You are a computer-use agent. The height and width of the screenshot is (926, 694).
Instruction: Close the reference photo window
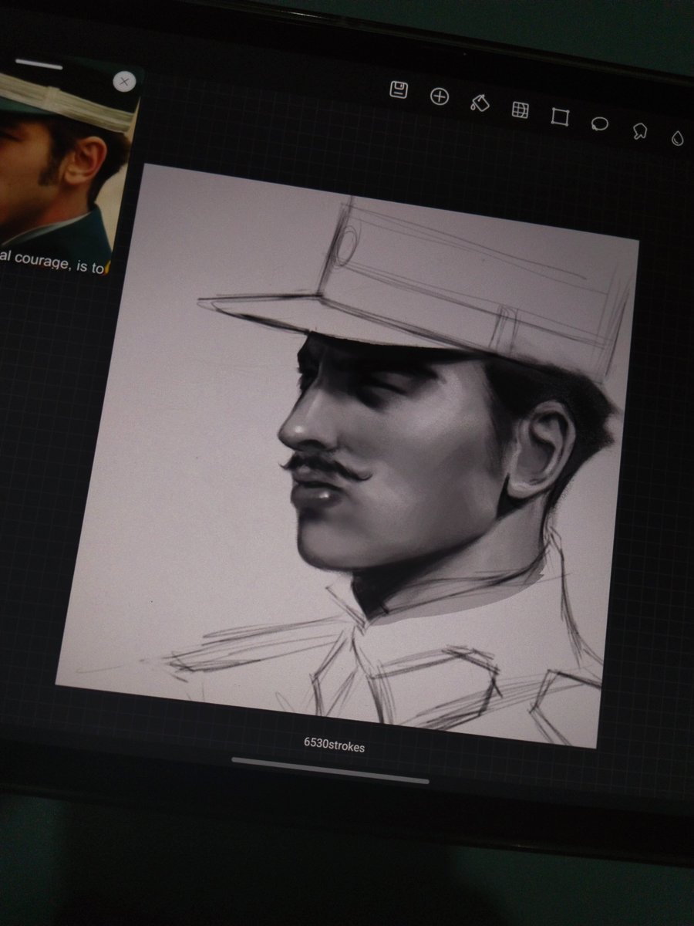coord(124,81)
